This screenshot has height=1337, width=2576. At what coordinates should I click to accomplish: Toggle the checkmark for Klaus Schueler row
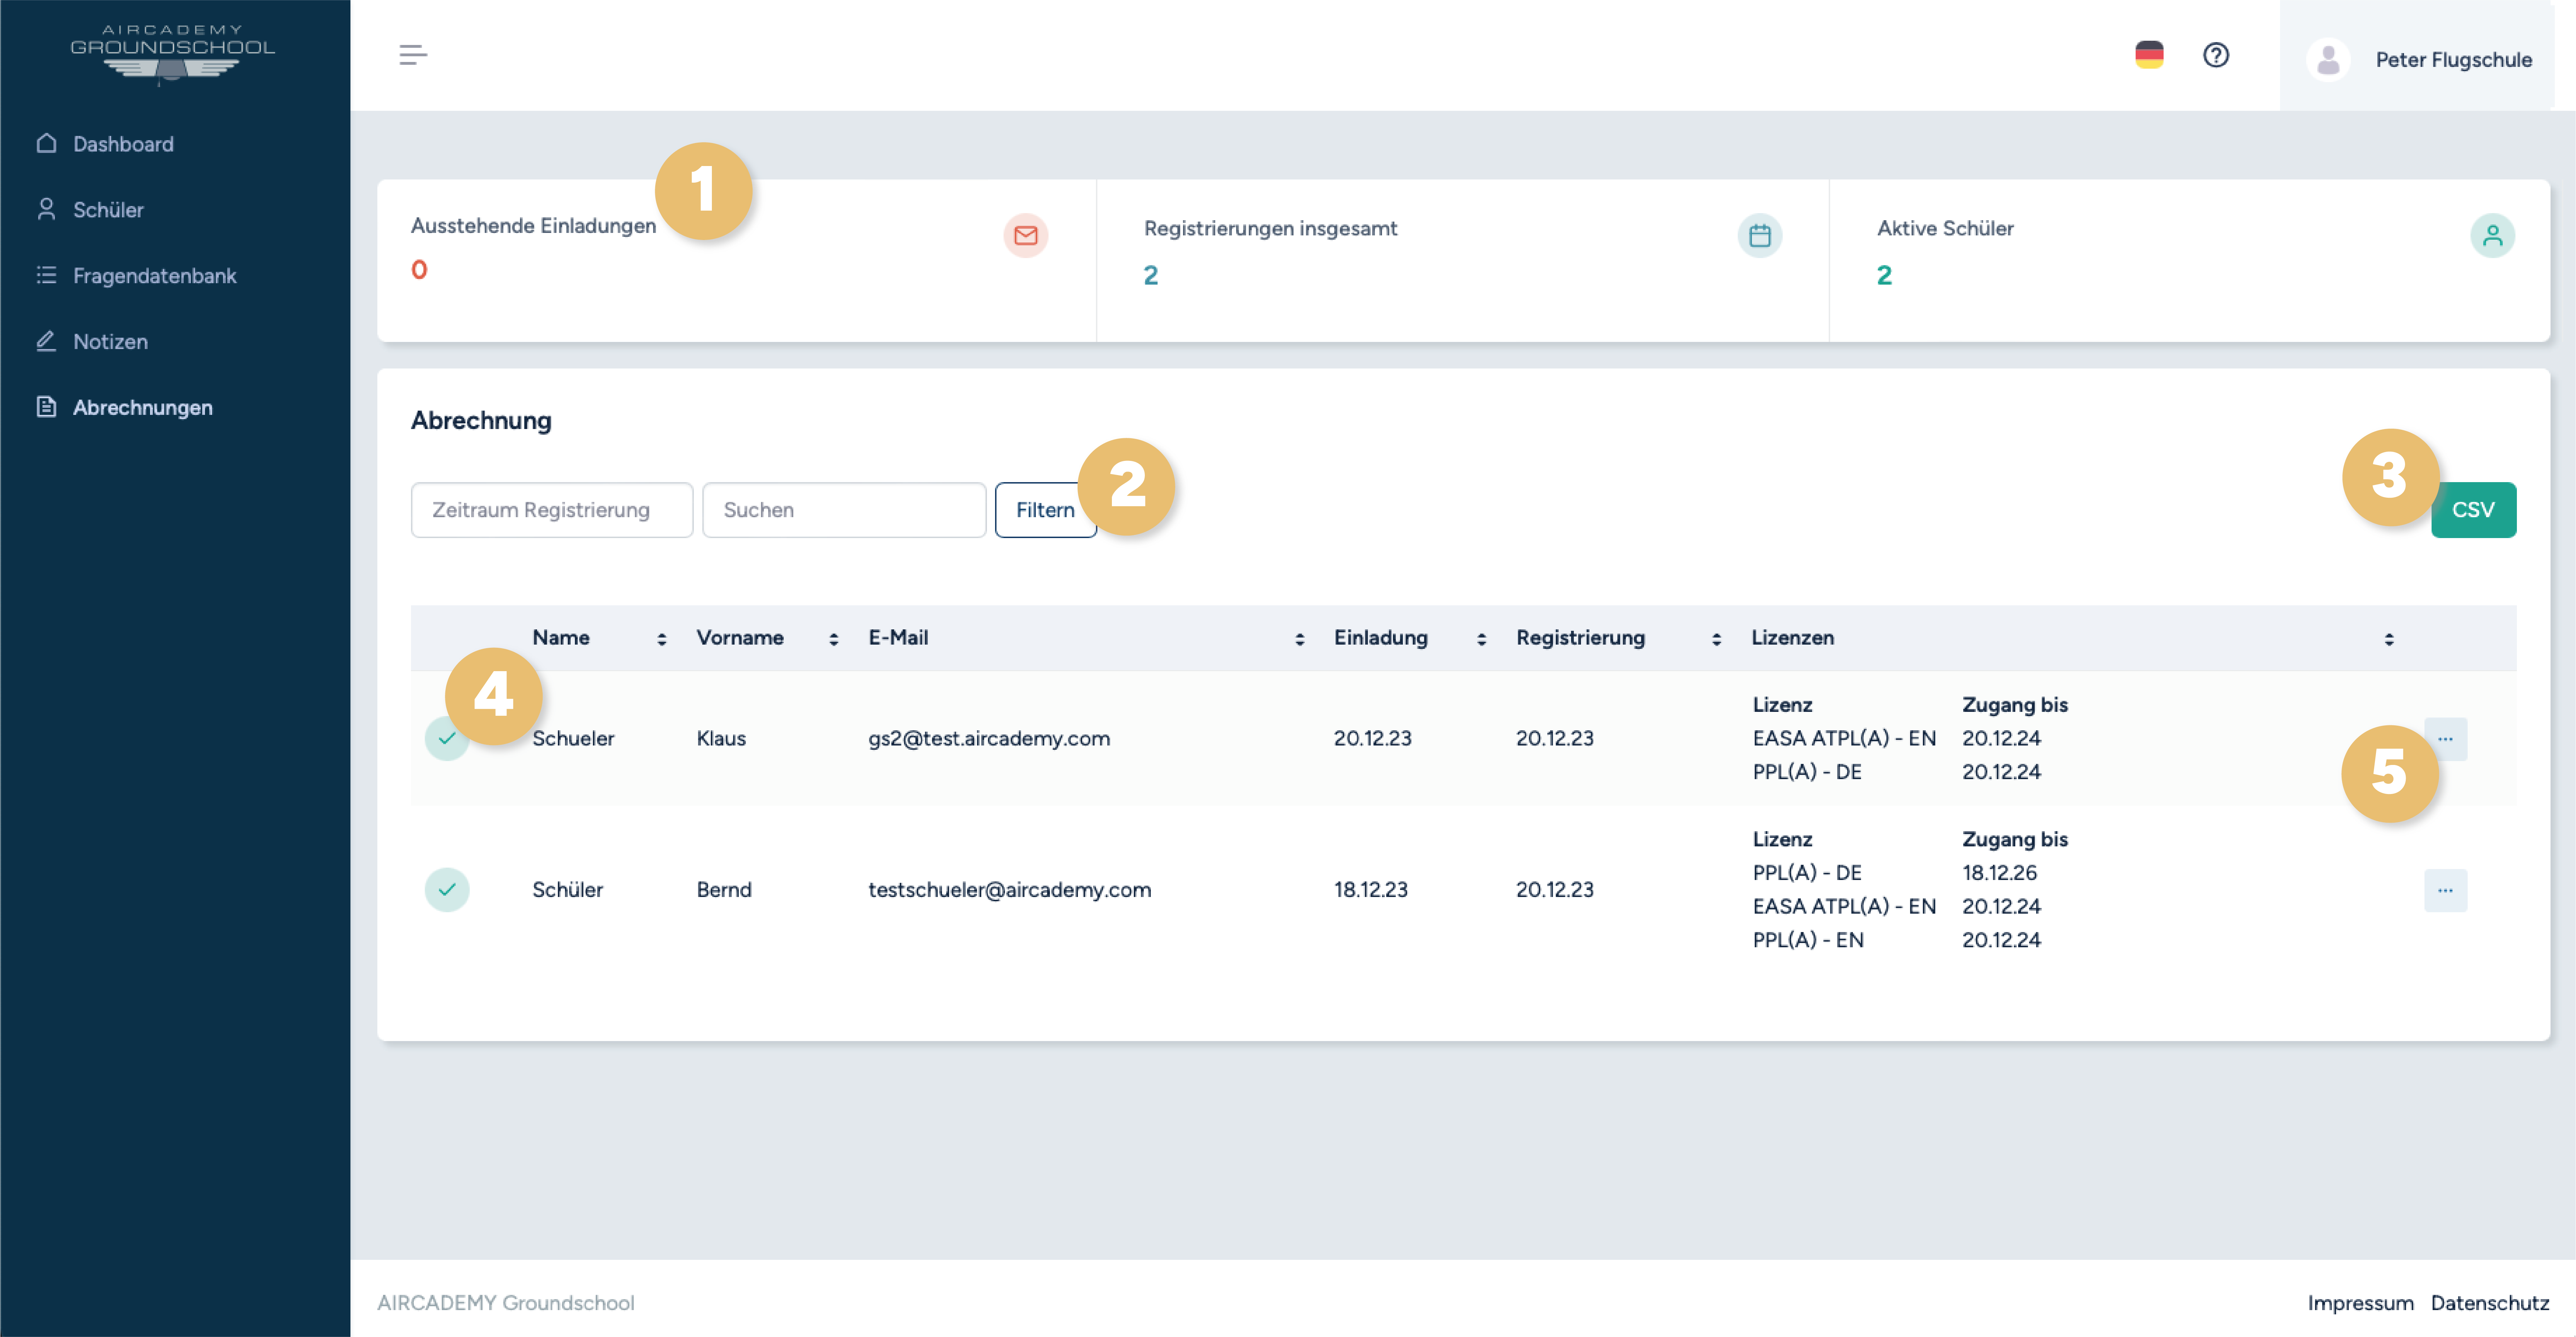447,739
